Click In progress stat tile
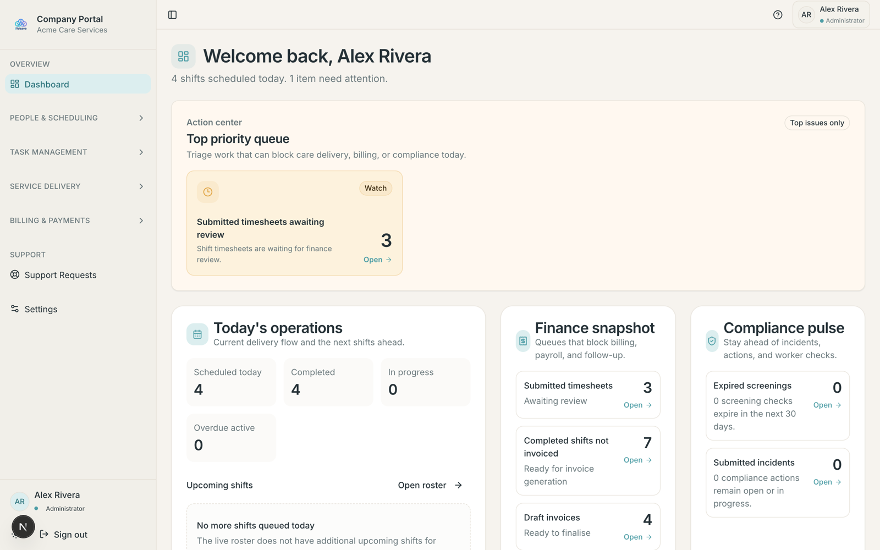Image resolution: width=880 pixels, height=550 pixels. click(x=425, y=382)
